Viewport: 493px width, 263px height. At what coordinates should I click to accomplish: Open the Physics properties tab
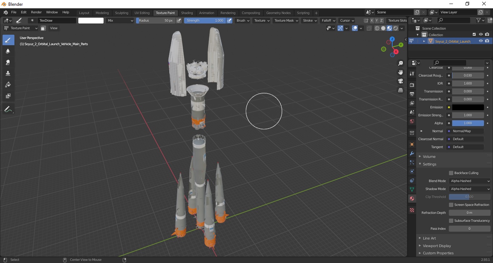pos(412,172)
